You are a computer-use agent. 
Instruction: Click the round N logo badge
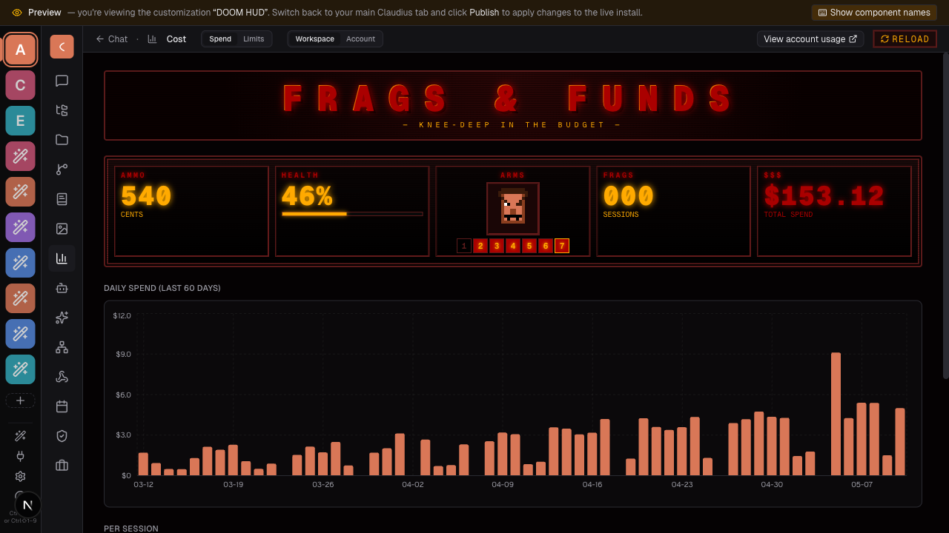(x=28, y=505)
